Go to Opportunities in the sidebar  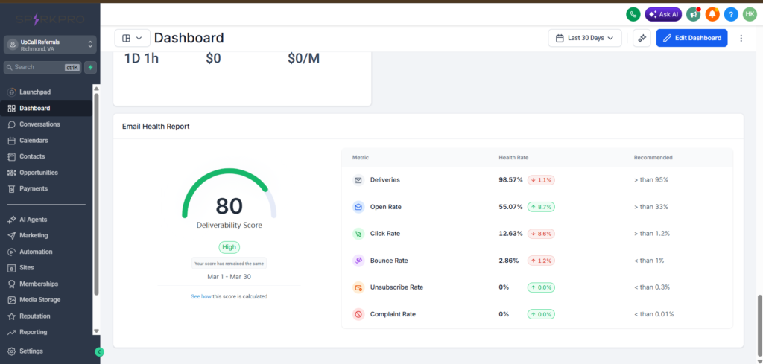pos(38,173)
